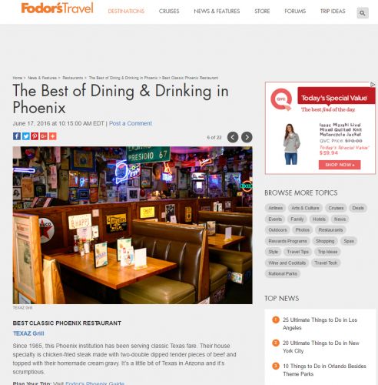Screen dimensions: 378x385
Task: Click the AdChoices icon on the ad
Action: click(373, 85)
